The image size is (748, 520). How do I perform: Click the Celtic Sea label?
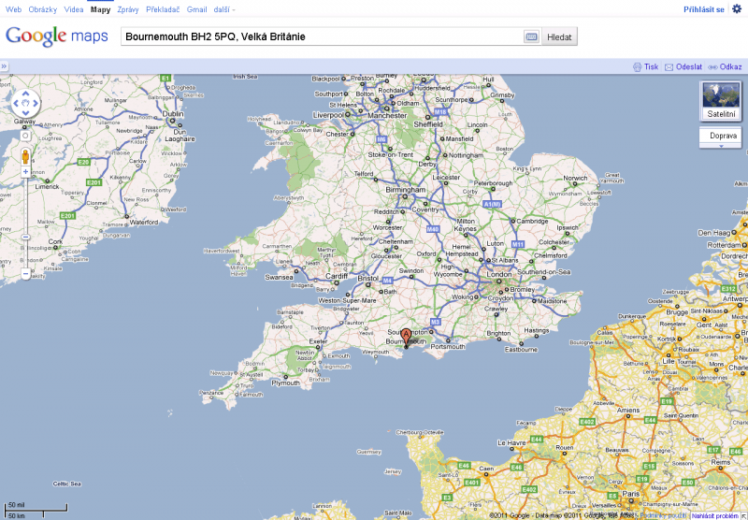pyautogui.click(x=66, y=484)
